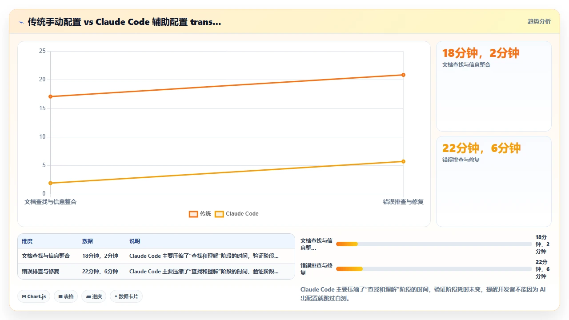Click the 文档查找与信息整… progress bar
The height and width of the screenshot is (320, 569).
click(x=434, y=244)
